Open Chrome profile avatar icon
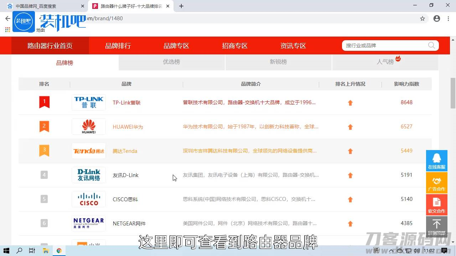Image resolution: width=456 pixels, height=256 pixels. [437, 18]
